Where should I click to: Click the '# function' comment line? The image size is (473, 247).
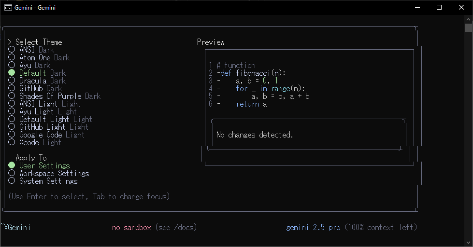pos(236,65)
